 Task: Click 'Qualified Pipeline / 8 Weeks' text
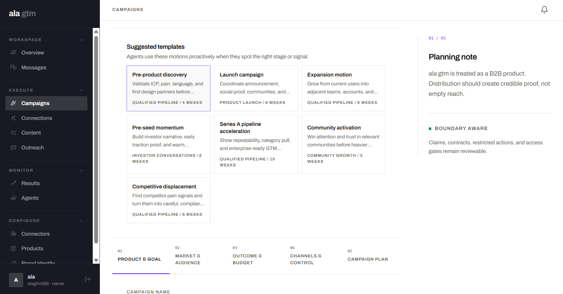[342, 102]
